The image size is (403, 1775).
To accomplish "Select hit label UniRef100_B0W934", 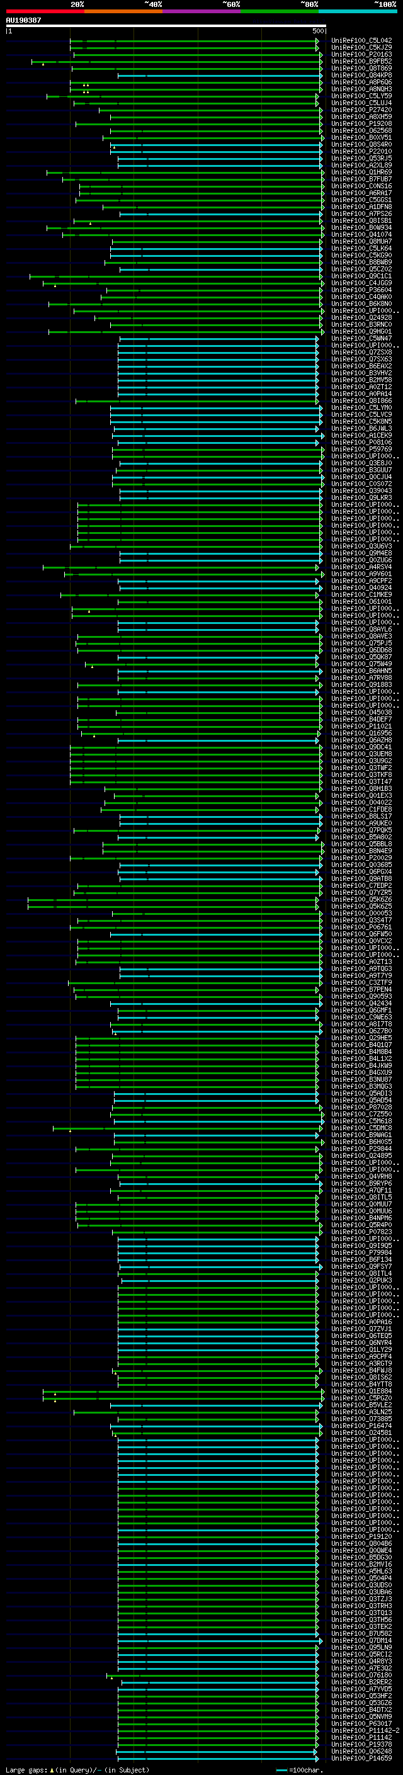I will click(361, 227).
